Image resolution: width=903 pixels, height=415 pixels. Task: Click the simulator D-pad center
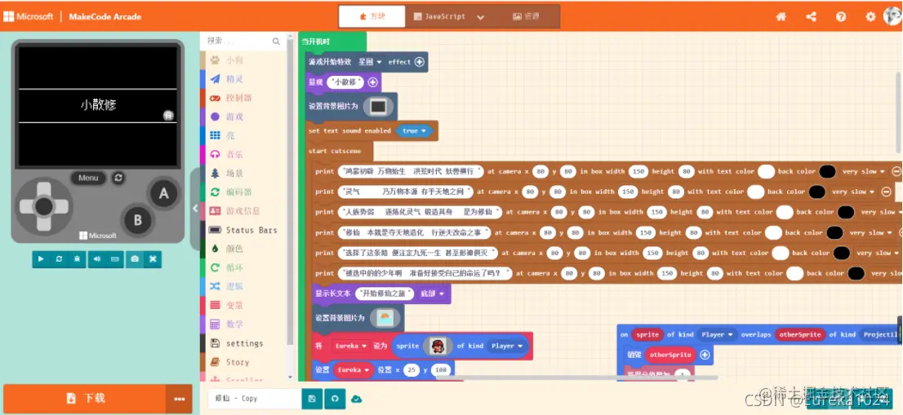pyautogui.click(x=44, y=205)
